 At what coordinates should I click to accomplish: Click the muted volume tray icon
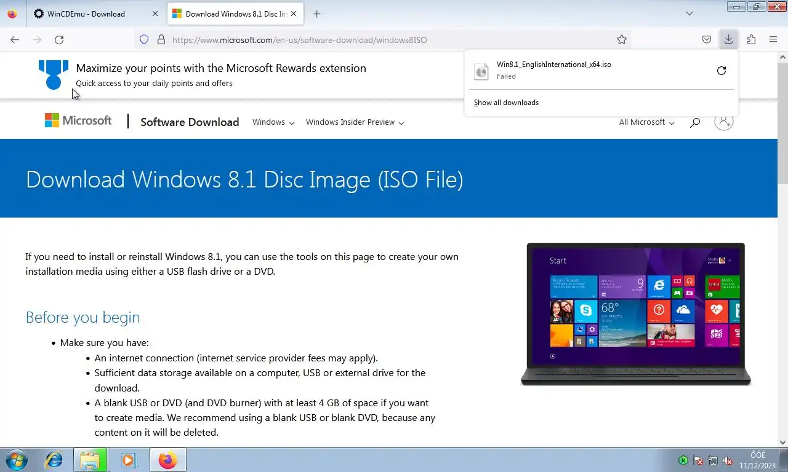tap(728, 460)
